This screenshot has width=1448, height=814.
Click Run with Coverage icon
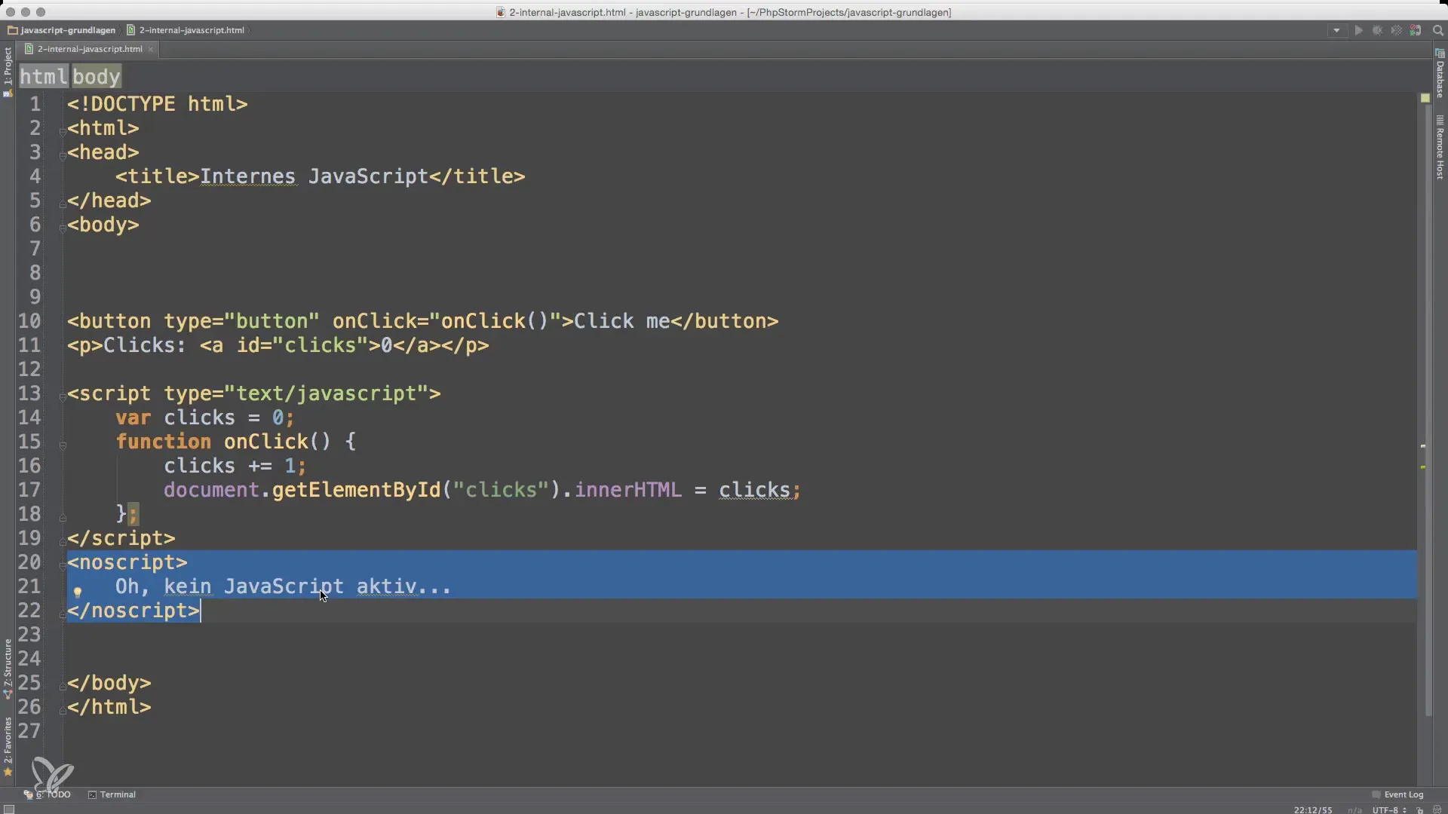pos(1396,30)
